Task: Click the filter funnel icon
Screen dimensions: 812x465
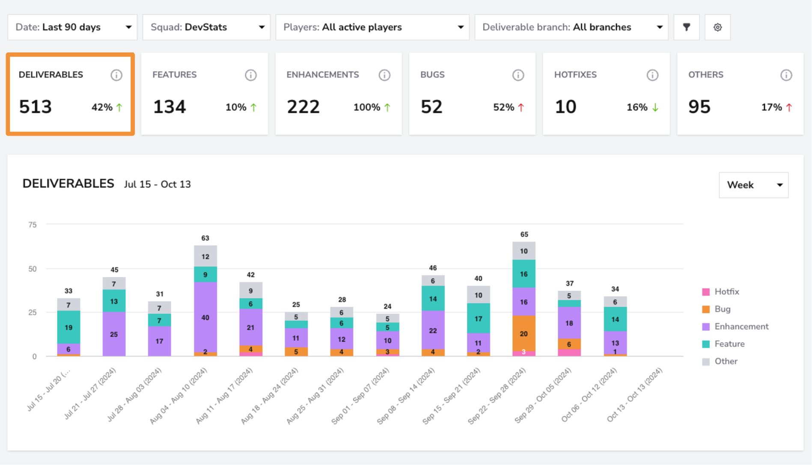Action: (x=687, y=27)
